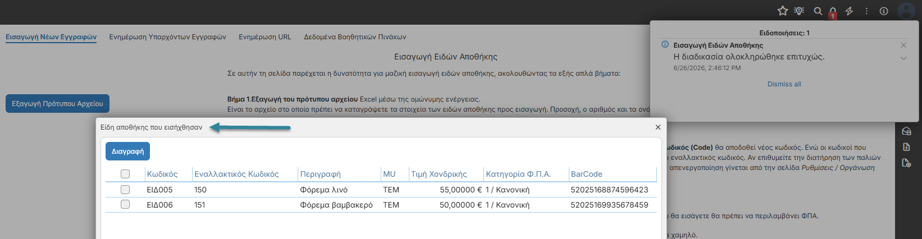Check the row checkbox for ΕΙΔ006
Screen dimensions: 922x239
tap(125, 205)
